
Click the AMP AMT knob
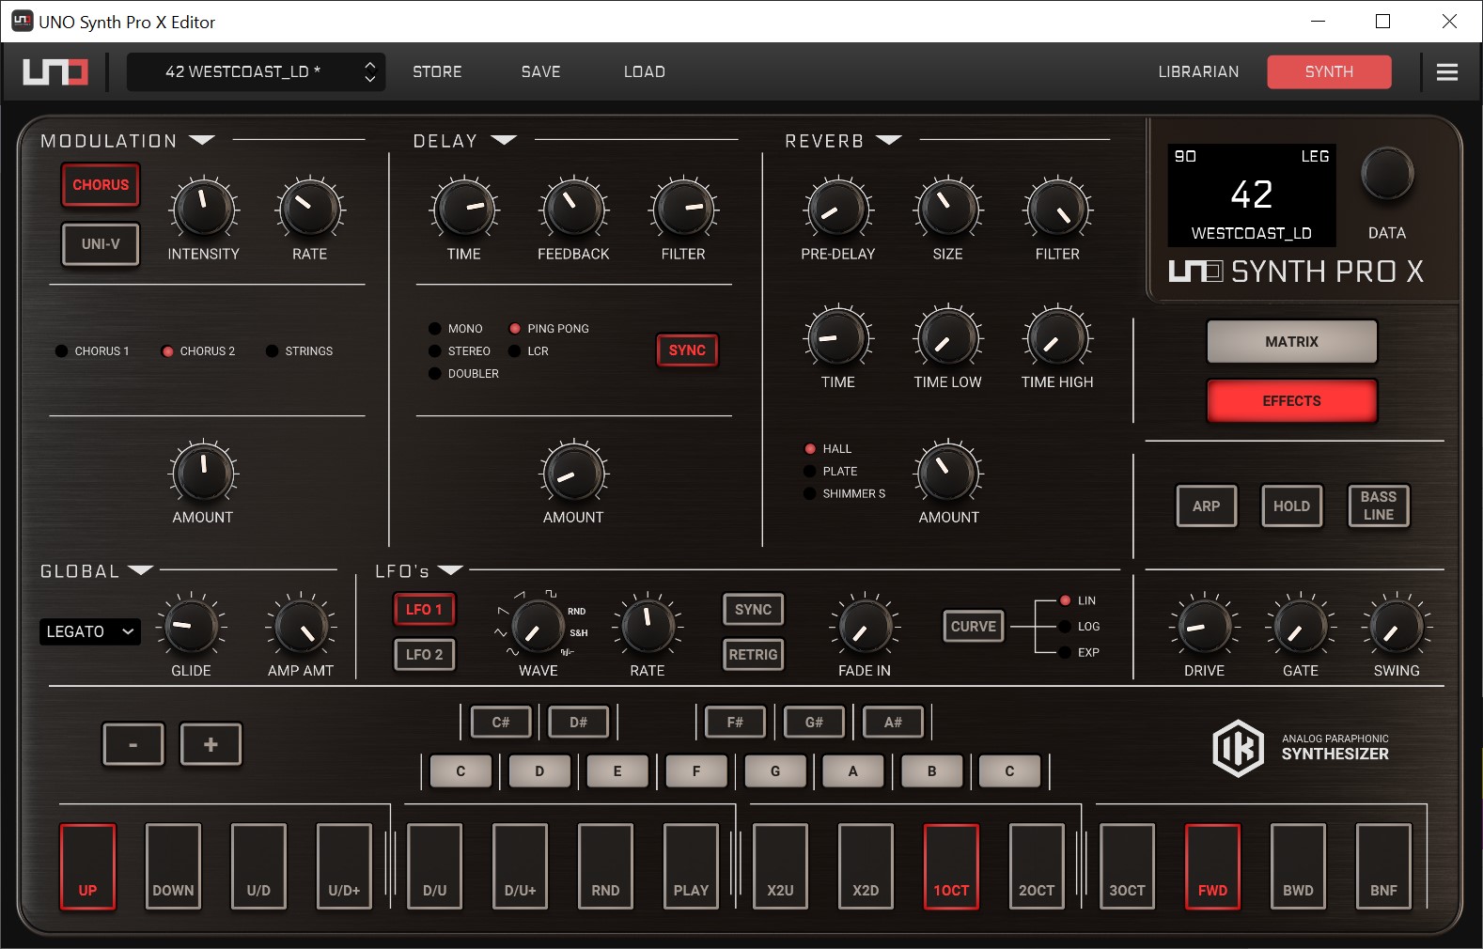pos(301,626)
